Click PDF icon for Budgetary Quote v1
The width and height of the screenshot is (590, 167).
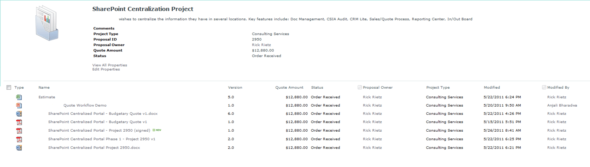(19, 122)
